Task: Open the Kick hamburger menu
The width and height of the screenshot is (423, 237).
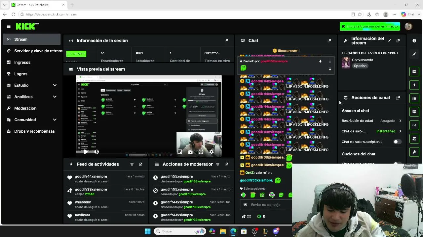Action: pos(9,26)
